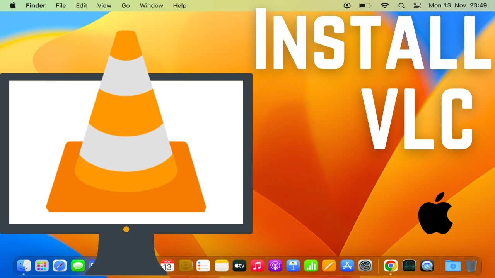Screen dimensions: 495x278
Task: Open Keynote from the dock
Action: coord(293,266)
